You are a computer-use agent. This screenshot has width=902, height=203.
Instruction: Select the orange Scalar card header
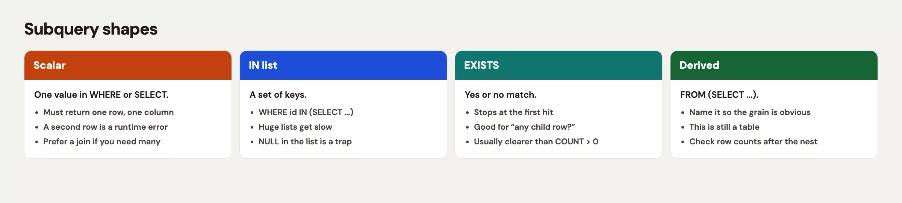[x=128, y=65]
